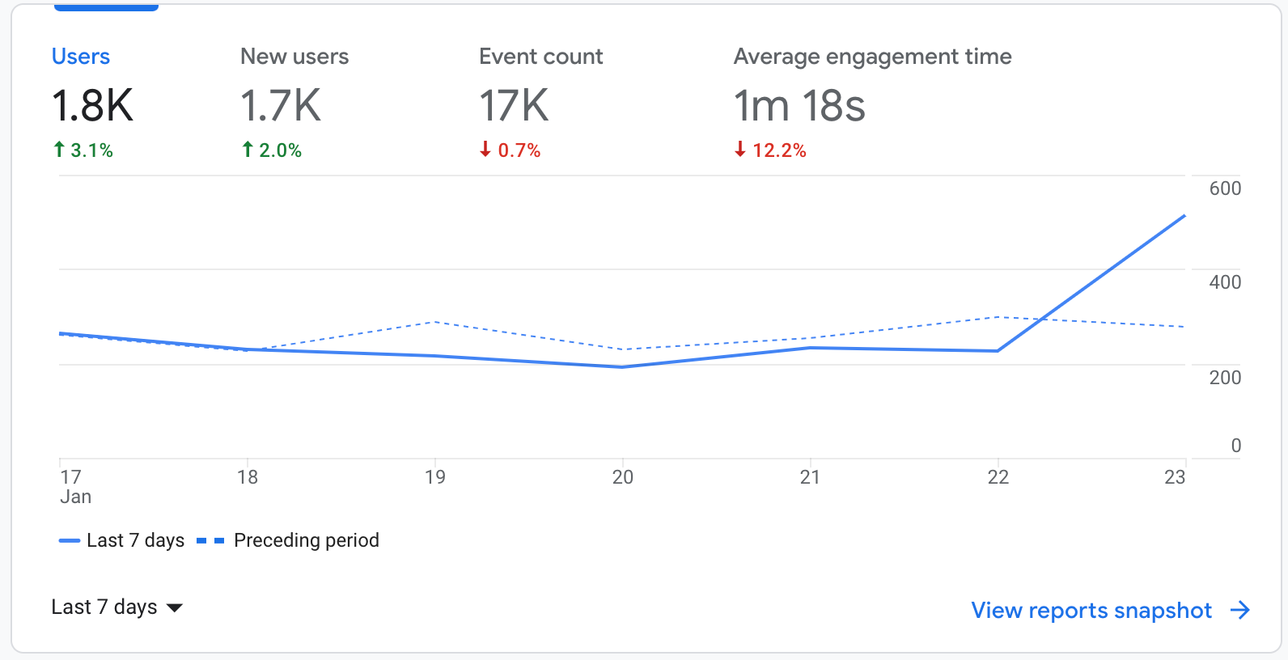Expand the Last 7 days dropdown arrow

[174, 607]
